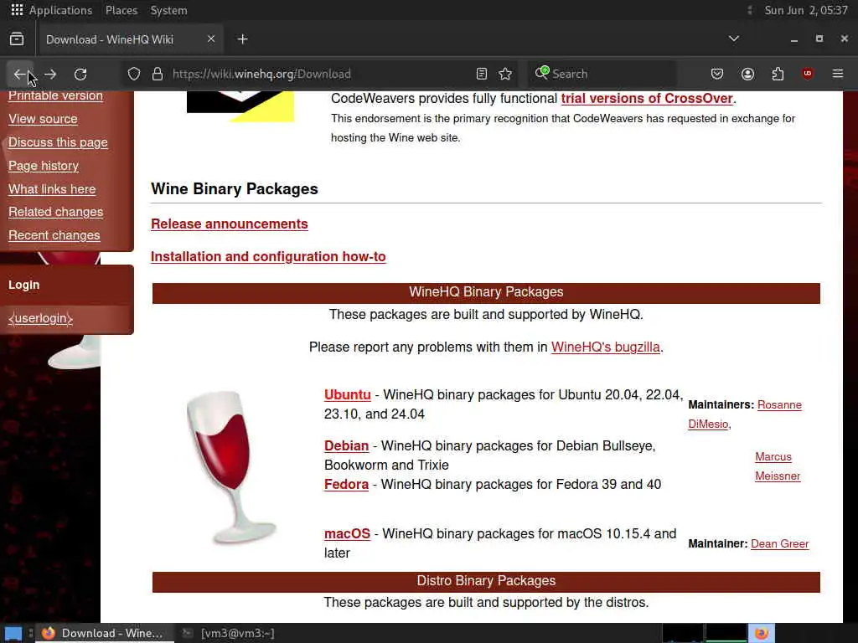Viewport: 858px width, 643px height.
Task: Close the Download - WineHQ Wiki tab
Action: pos(211,39)
